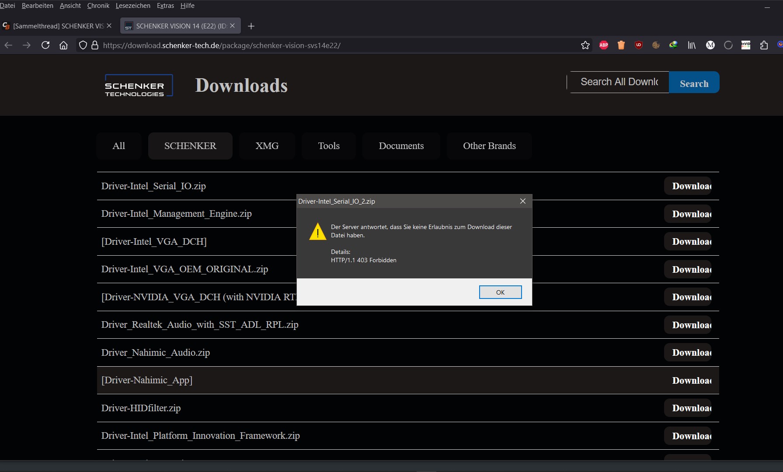783x472 pixels.
Task: Open the uBlock Origin shield icon
Action: [638, 45]
